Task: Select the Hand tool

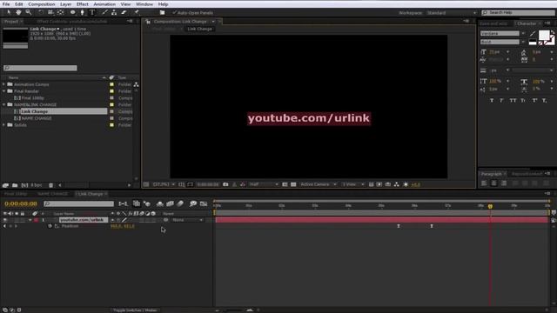Action: (x=18, y=12)
